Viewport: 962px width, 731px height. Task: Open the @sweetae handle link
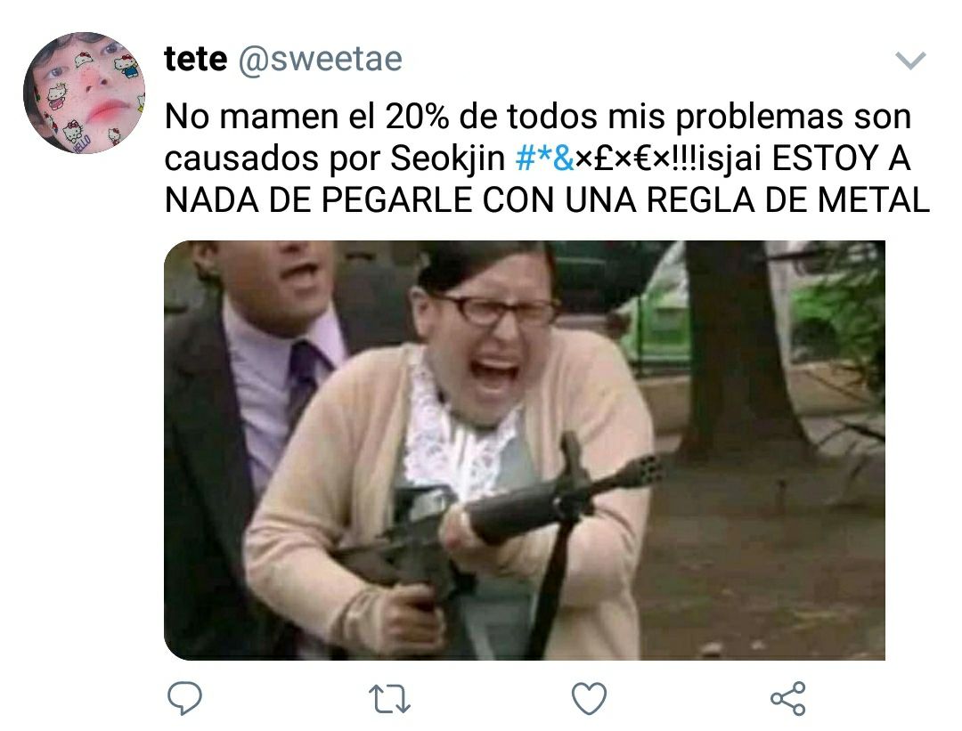(321, 60)
